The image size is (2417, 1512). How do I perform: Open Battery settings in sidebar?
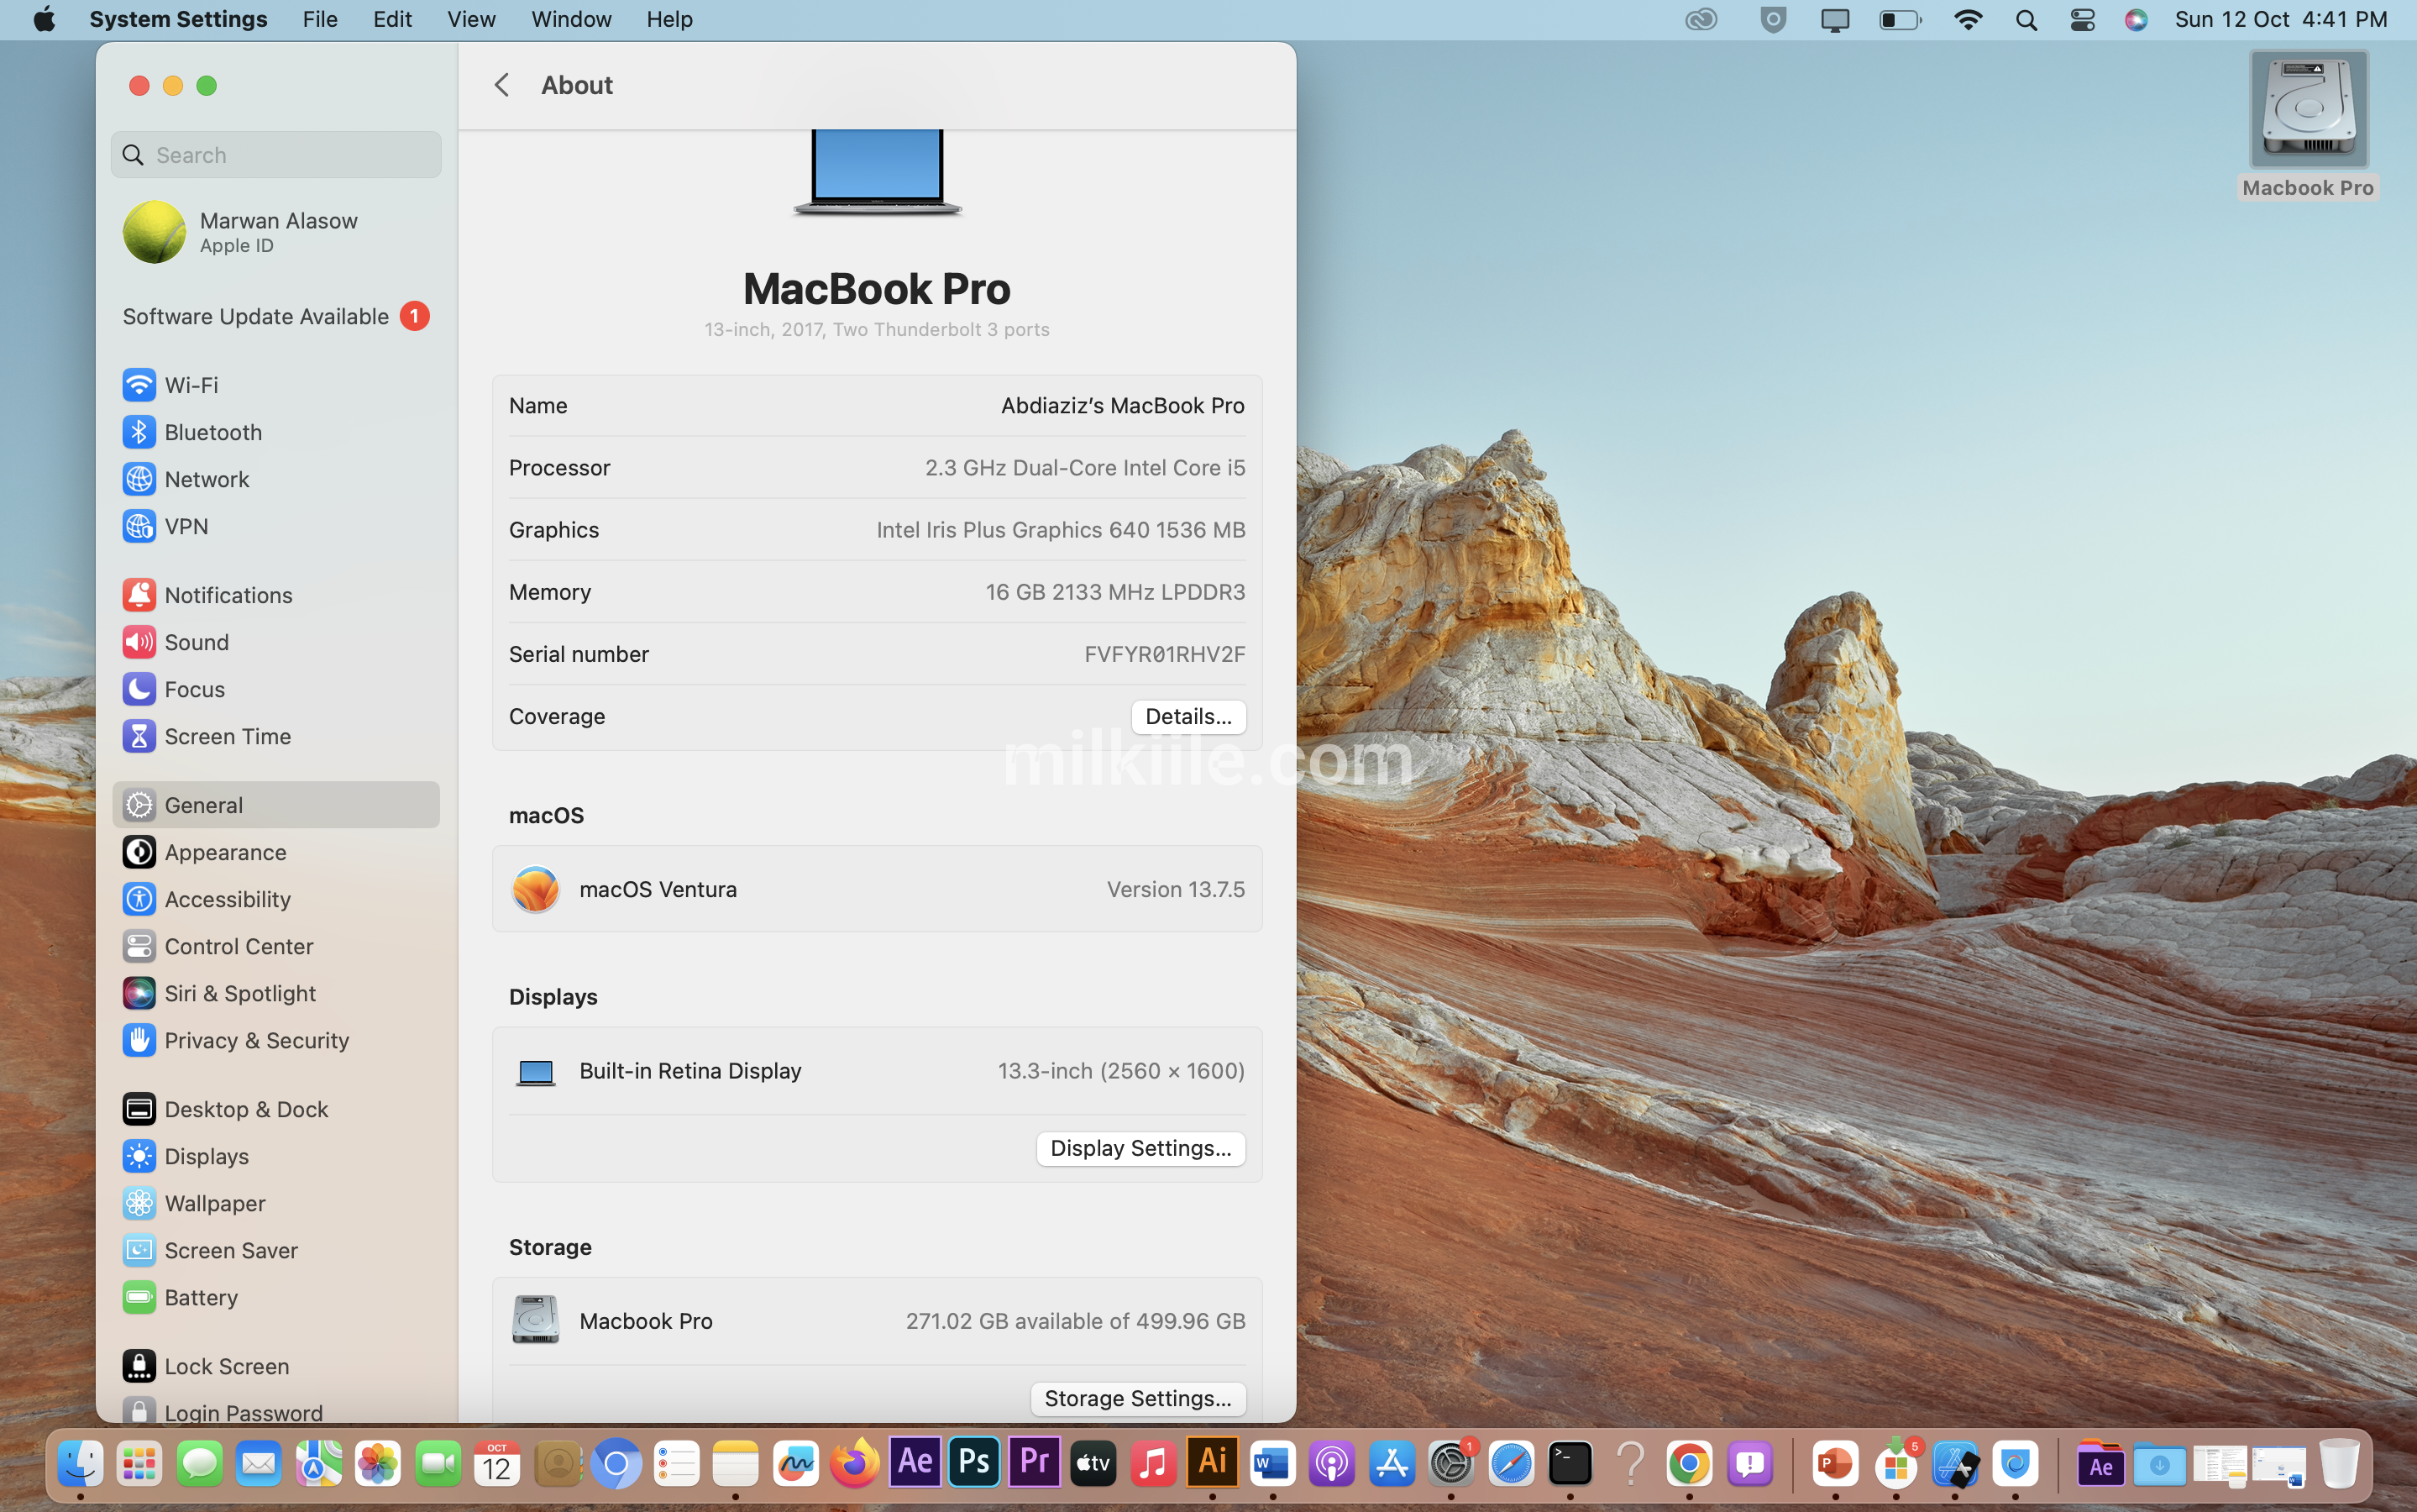pos(200,1297)
